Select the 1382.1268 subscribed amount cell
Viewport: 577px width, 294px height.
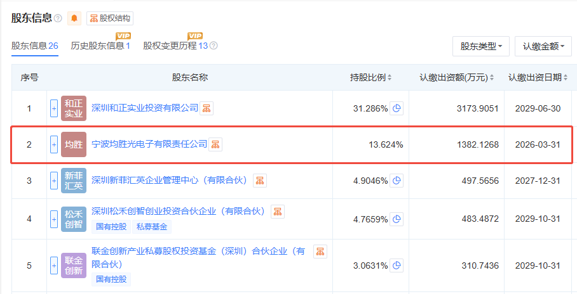coord(478,144)
